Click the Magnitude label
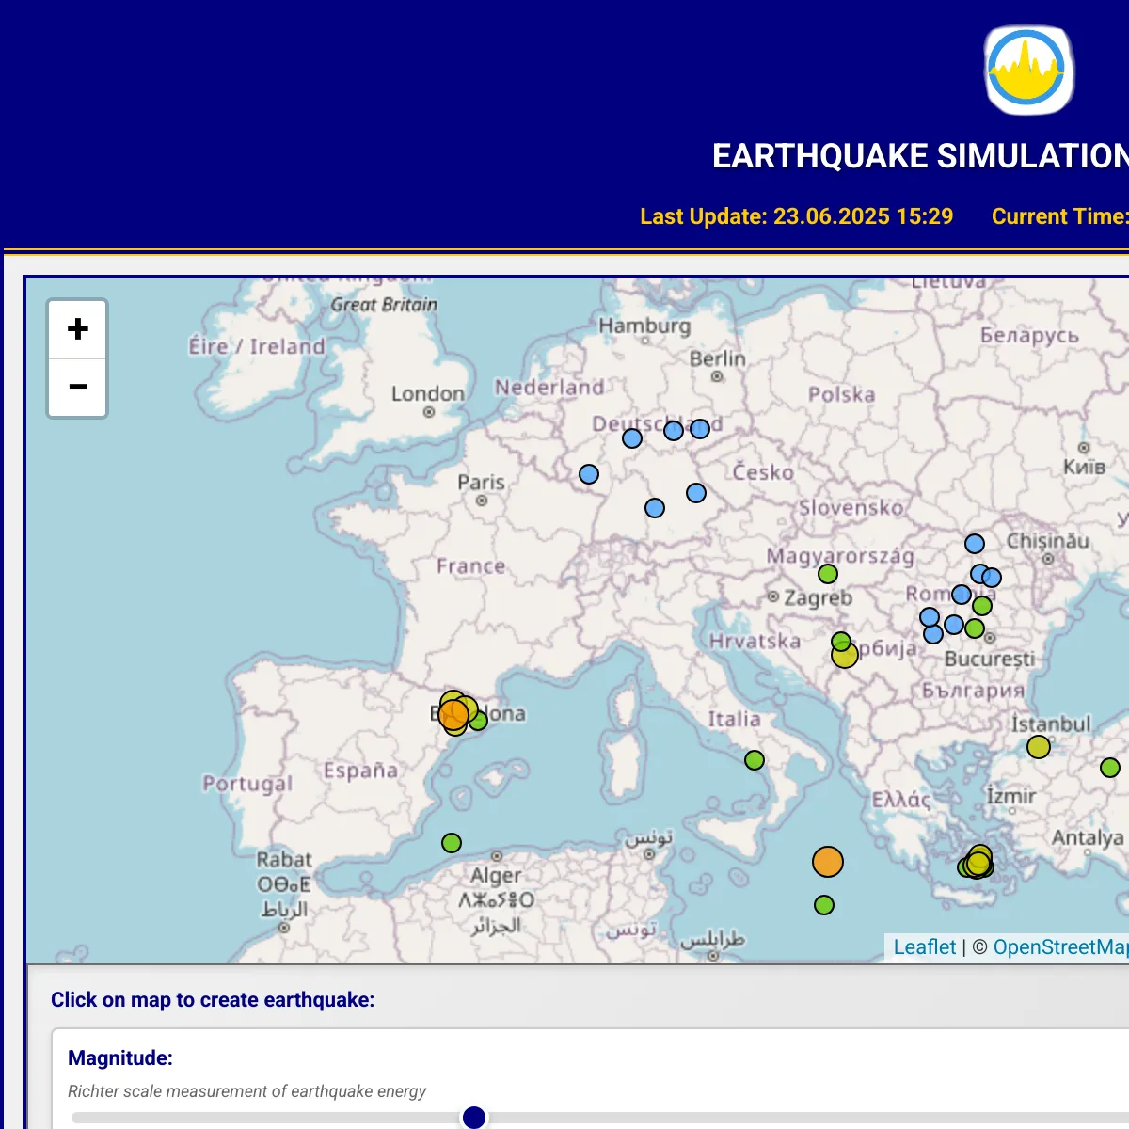This screenshot has height=1129, width=1129. pos(120,1057)
